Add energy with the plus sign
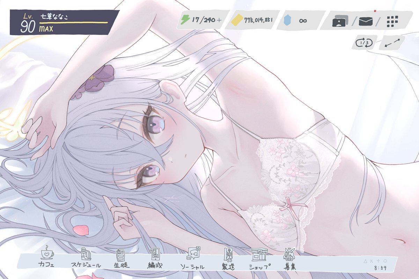 tap(219, 20)
